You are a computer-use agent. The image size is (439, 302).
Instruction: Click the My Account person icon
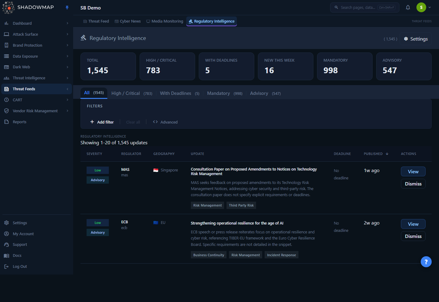pyautogui.click(x=6, y=234)
